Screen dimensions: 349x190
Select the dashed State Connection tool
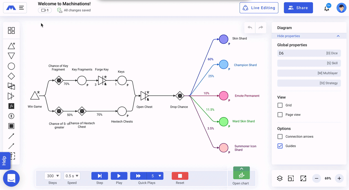pos(11,146)
